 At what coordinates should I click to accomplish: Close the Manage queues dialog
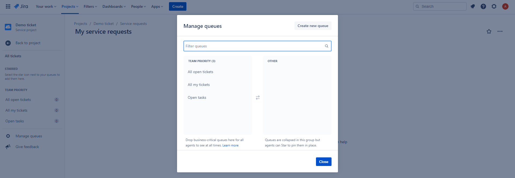[x=323, y=162]
